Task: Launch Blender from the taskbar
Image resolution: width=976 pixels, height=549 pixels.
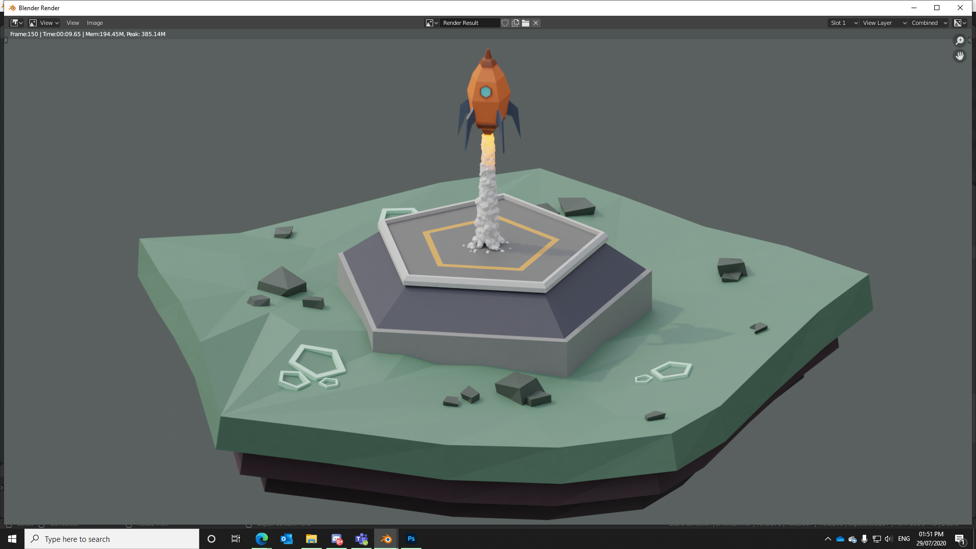Action: 385,539
